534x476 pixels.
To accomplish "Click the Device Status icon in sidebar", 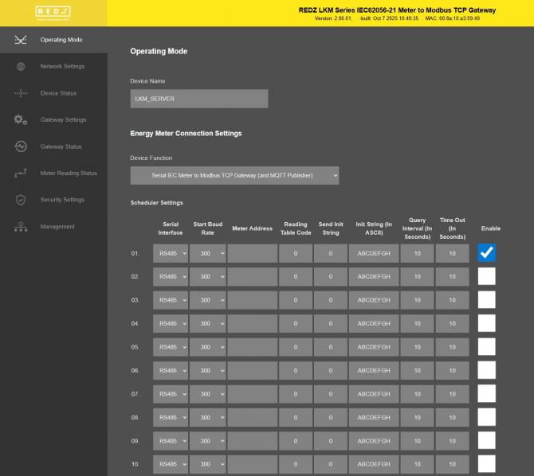I will tap(22, 93).
